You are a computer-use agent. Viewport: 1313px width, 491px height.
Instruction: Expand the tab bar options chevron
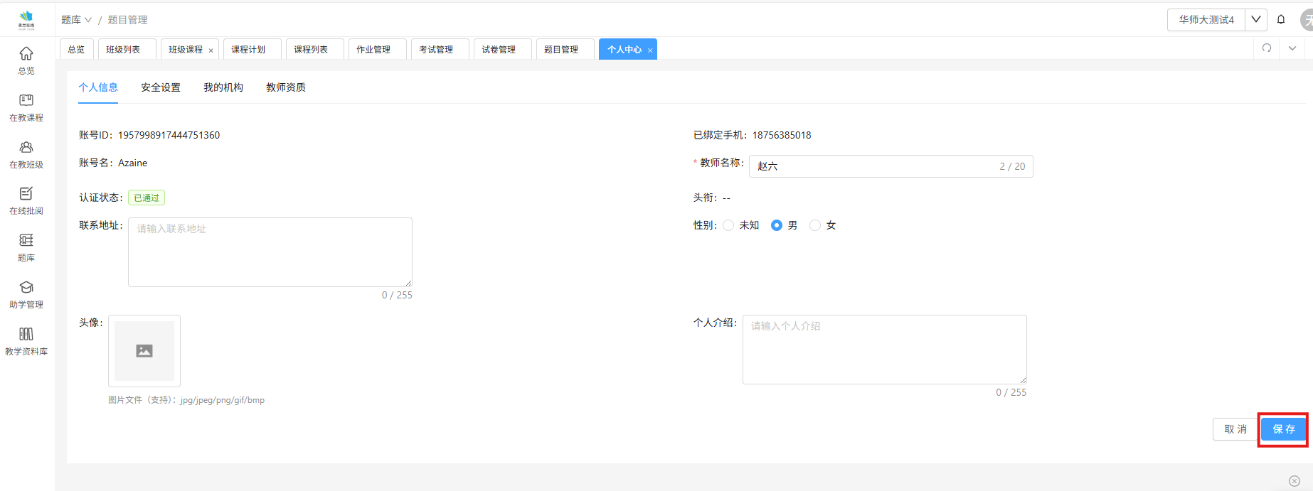click(1292, 48)
